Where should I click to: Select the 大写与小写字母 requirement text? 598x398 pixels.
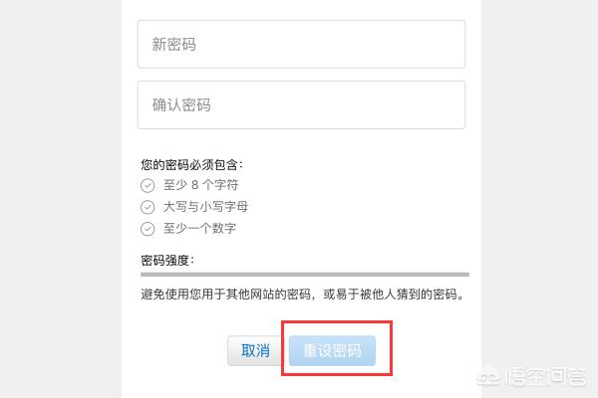tap(205, 207)
